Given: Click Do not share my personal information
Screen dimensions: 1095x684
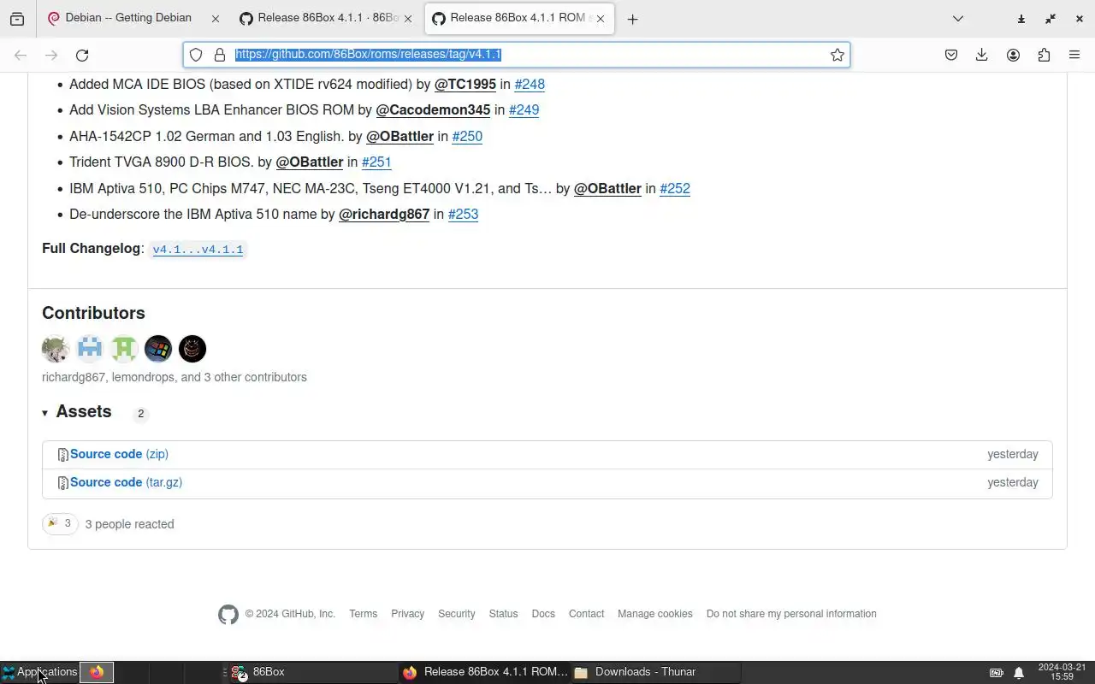Looking at the screenshot, I should (791, 614).
